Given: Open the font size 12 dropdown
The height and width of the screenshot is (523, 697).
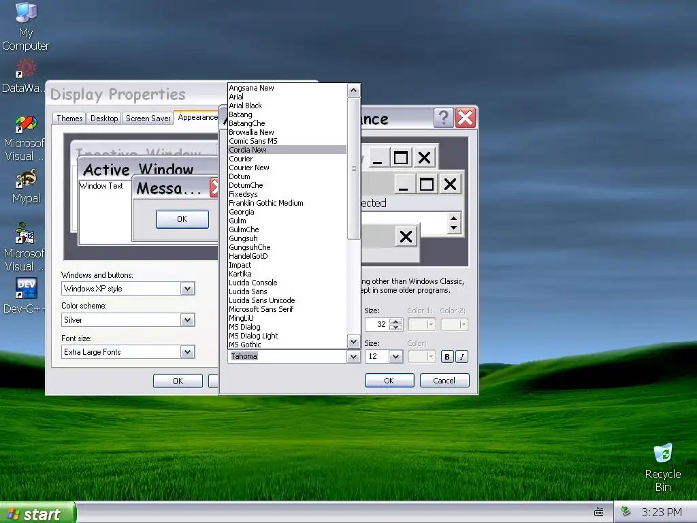Looking at the screenshot, I should pos(395,357).
